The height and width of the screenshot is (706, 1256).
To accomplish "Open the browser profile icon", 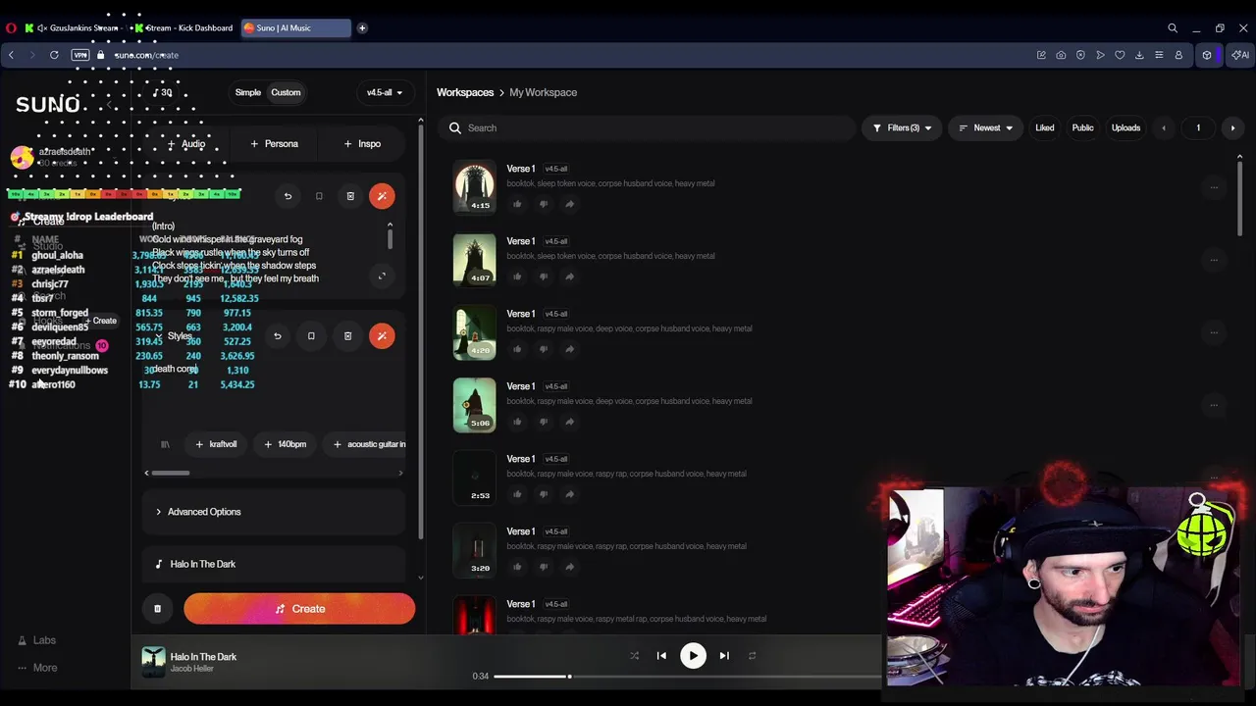I will (x=1178, y=55).
